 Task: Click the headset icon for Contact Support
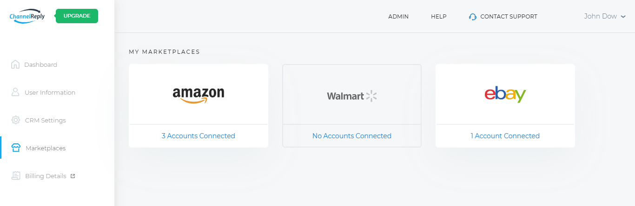coord(473,17)
